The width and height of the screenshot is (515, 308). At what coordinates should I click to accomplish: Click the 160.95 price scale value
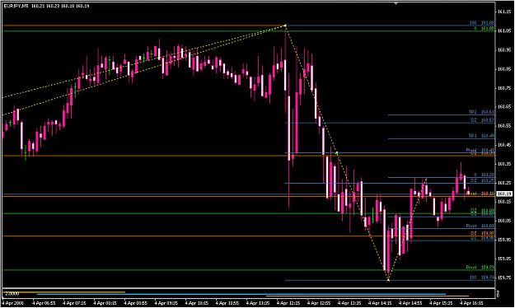tap(504, 50)
